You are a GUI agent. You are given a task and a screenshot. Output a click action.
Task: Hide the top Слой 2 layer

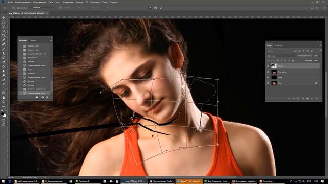(268, 66)
